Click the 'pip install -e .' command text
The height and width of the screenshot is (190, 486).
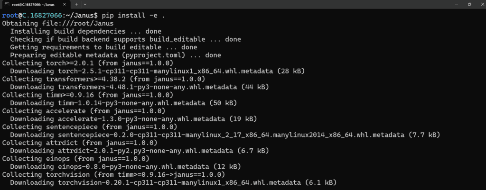coord(133,15)
